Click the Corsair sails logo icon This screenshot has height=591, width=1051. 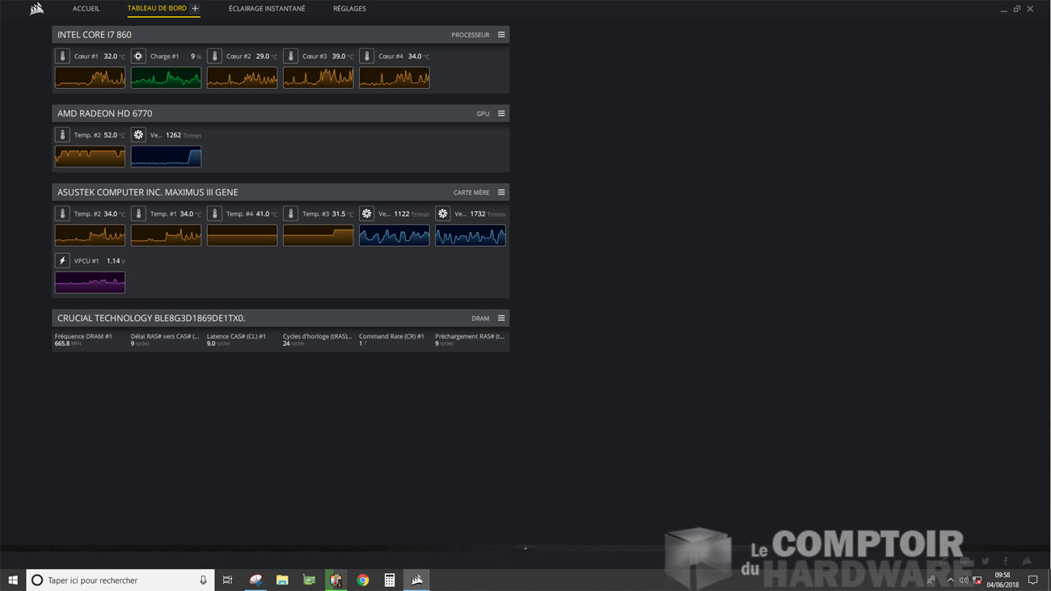tap(36, 9)
